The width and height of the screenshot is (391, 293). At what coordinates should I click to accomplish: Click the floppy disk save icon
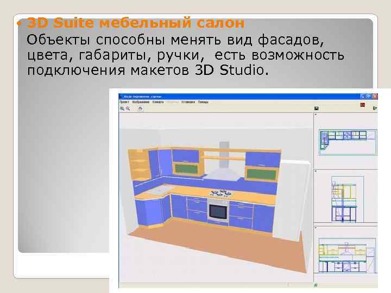point(317,109)
